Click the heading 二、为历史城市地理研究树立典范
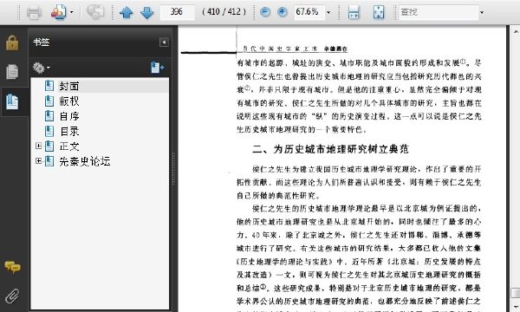This screenshot has width=520, height=312. (x=330, y=150)
